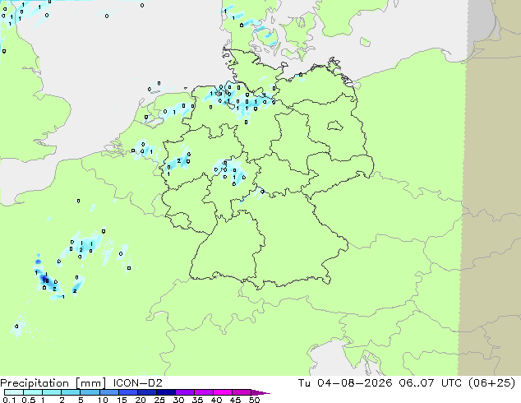Screen dimensions: 521x403
Task: Select the 0.1–0.5 mm legend color swatch
Action: [14, 392]
